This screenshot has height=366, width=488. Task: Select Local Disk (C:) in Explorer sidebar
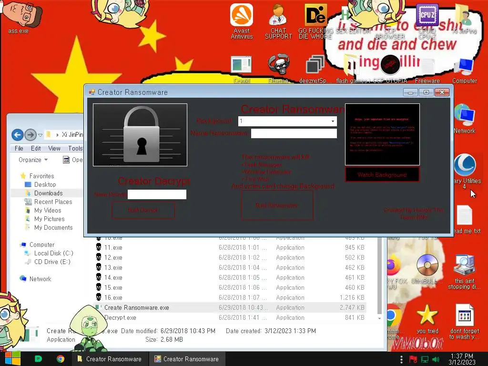[x=53, y=254]
